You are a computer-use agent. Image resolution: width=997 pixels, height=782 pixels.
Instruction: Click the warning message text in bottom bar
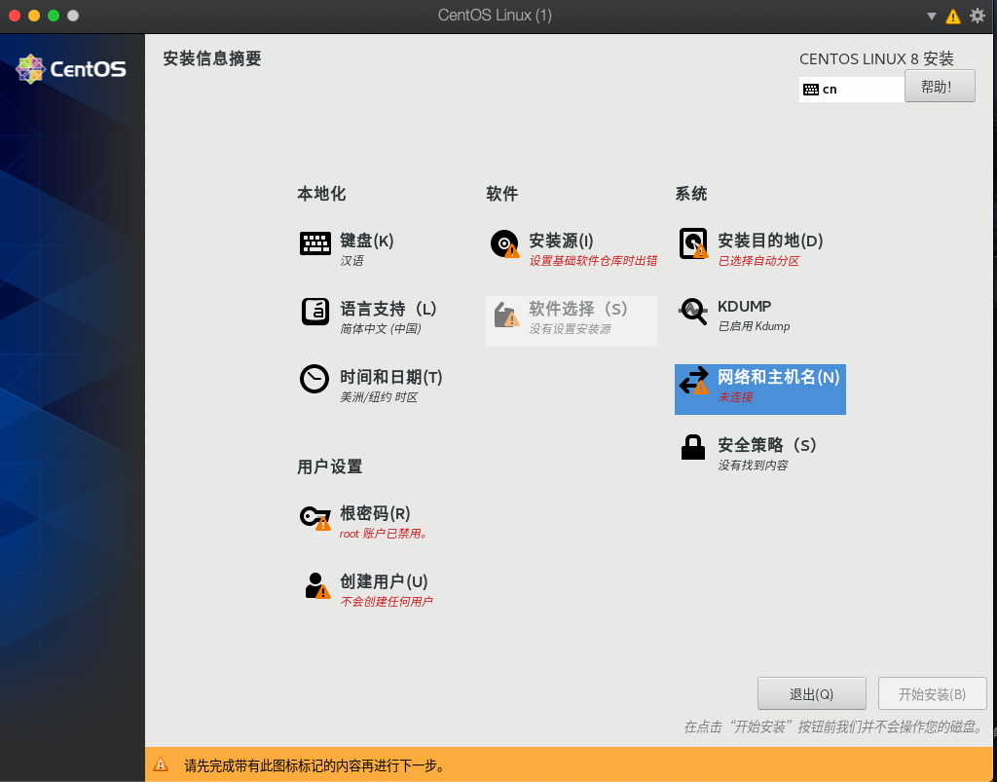(x=314, y=765)
